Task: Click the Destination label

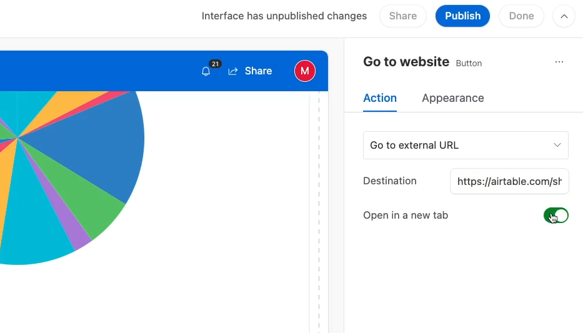Action: pyautogui.click(x=390, y=181)
